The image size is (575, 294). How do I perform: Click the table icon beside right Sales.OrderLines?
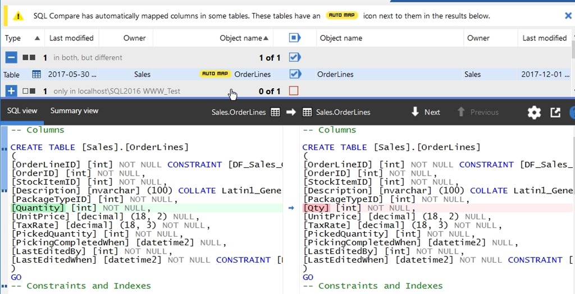307,112
